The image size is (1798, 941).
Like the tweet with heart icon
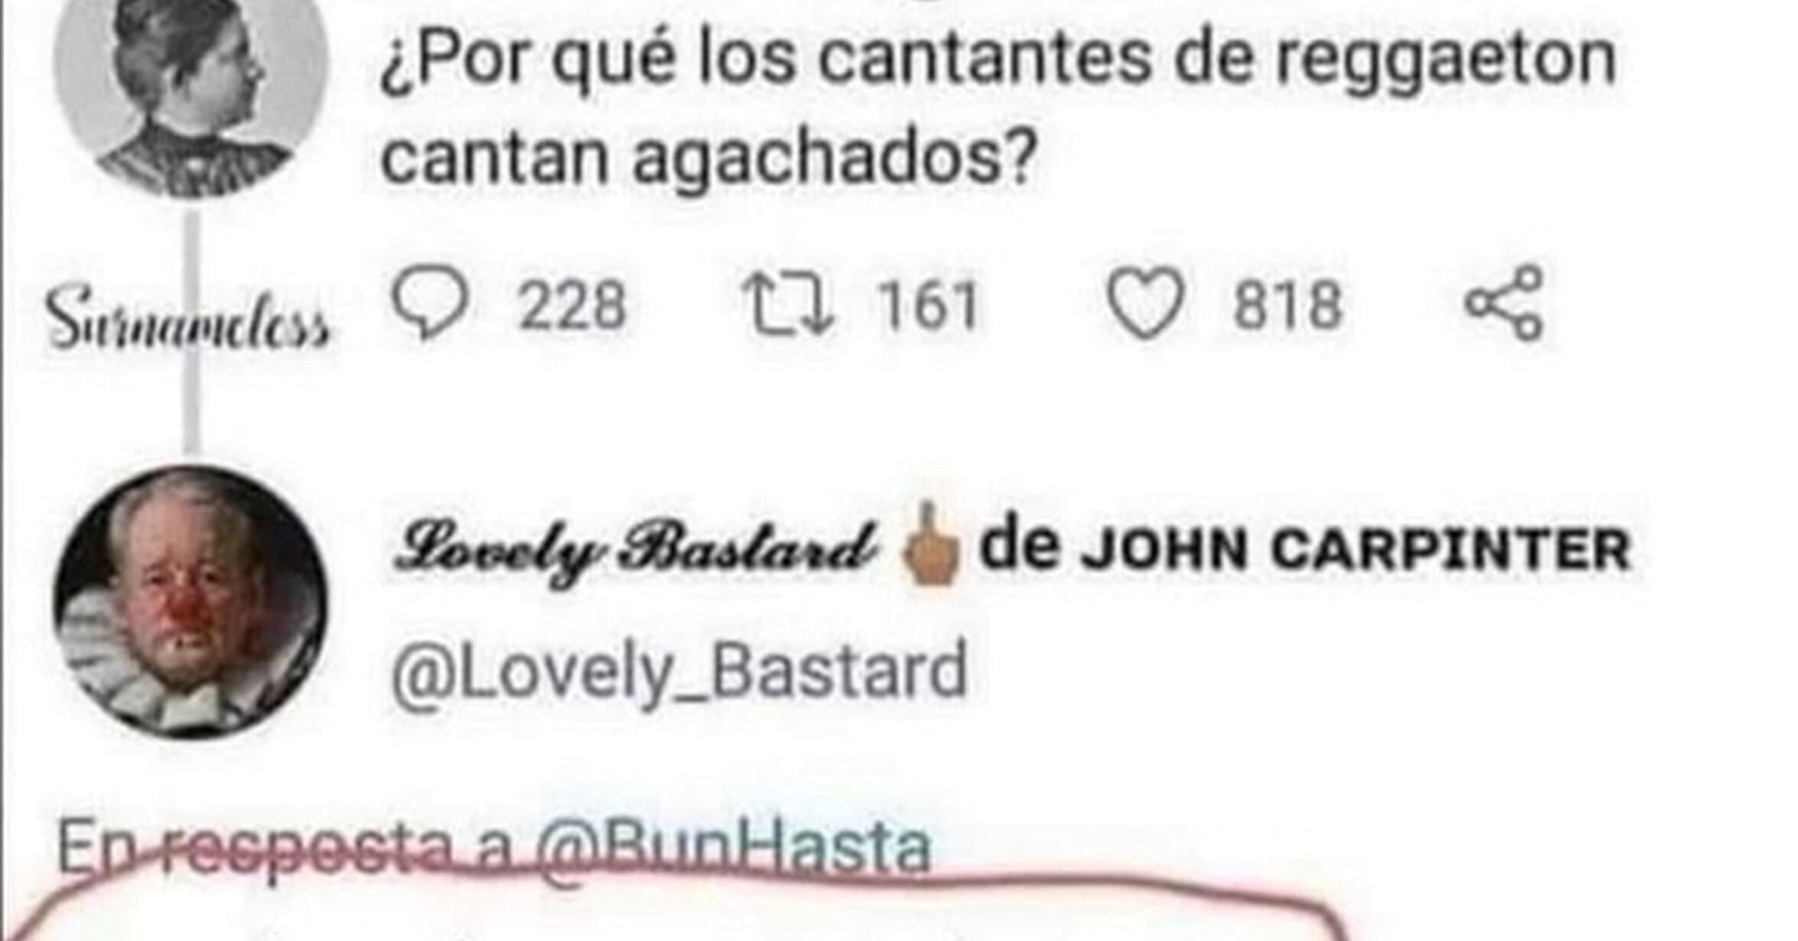click(x=1145, y=304)
